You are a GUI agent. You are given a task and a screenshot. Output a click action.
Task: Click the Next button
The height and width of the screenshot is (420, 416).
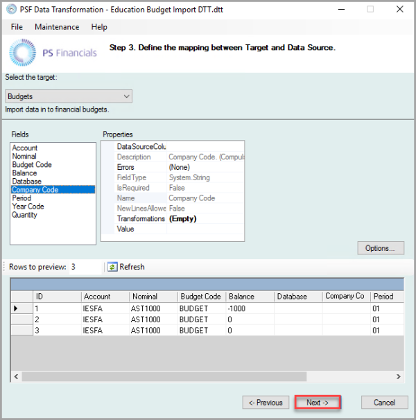click(318, 403)
